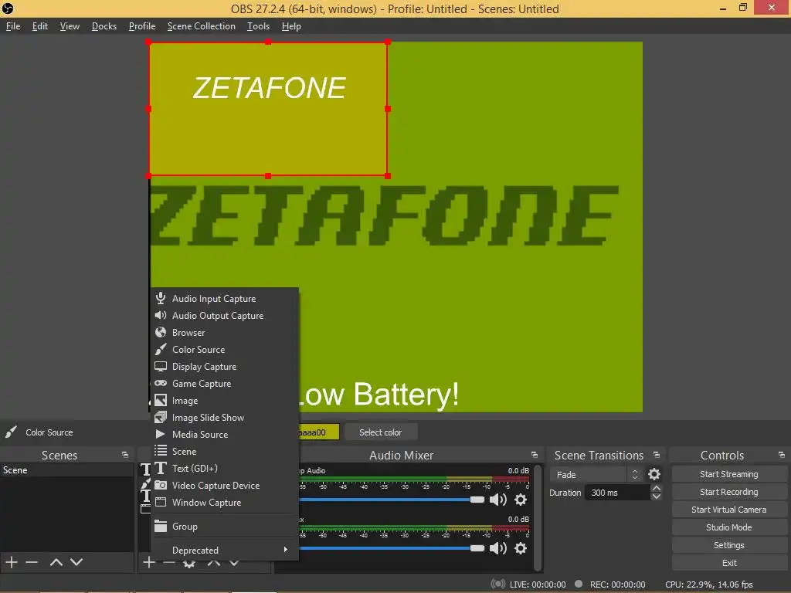Image resolution: width=791 pixels, height=593 pixels.
Task: Open the Fade transition dropdown
Action: tap(596, 475)
